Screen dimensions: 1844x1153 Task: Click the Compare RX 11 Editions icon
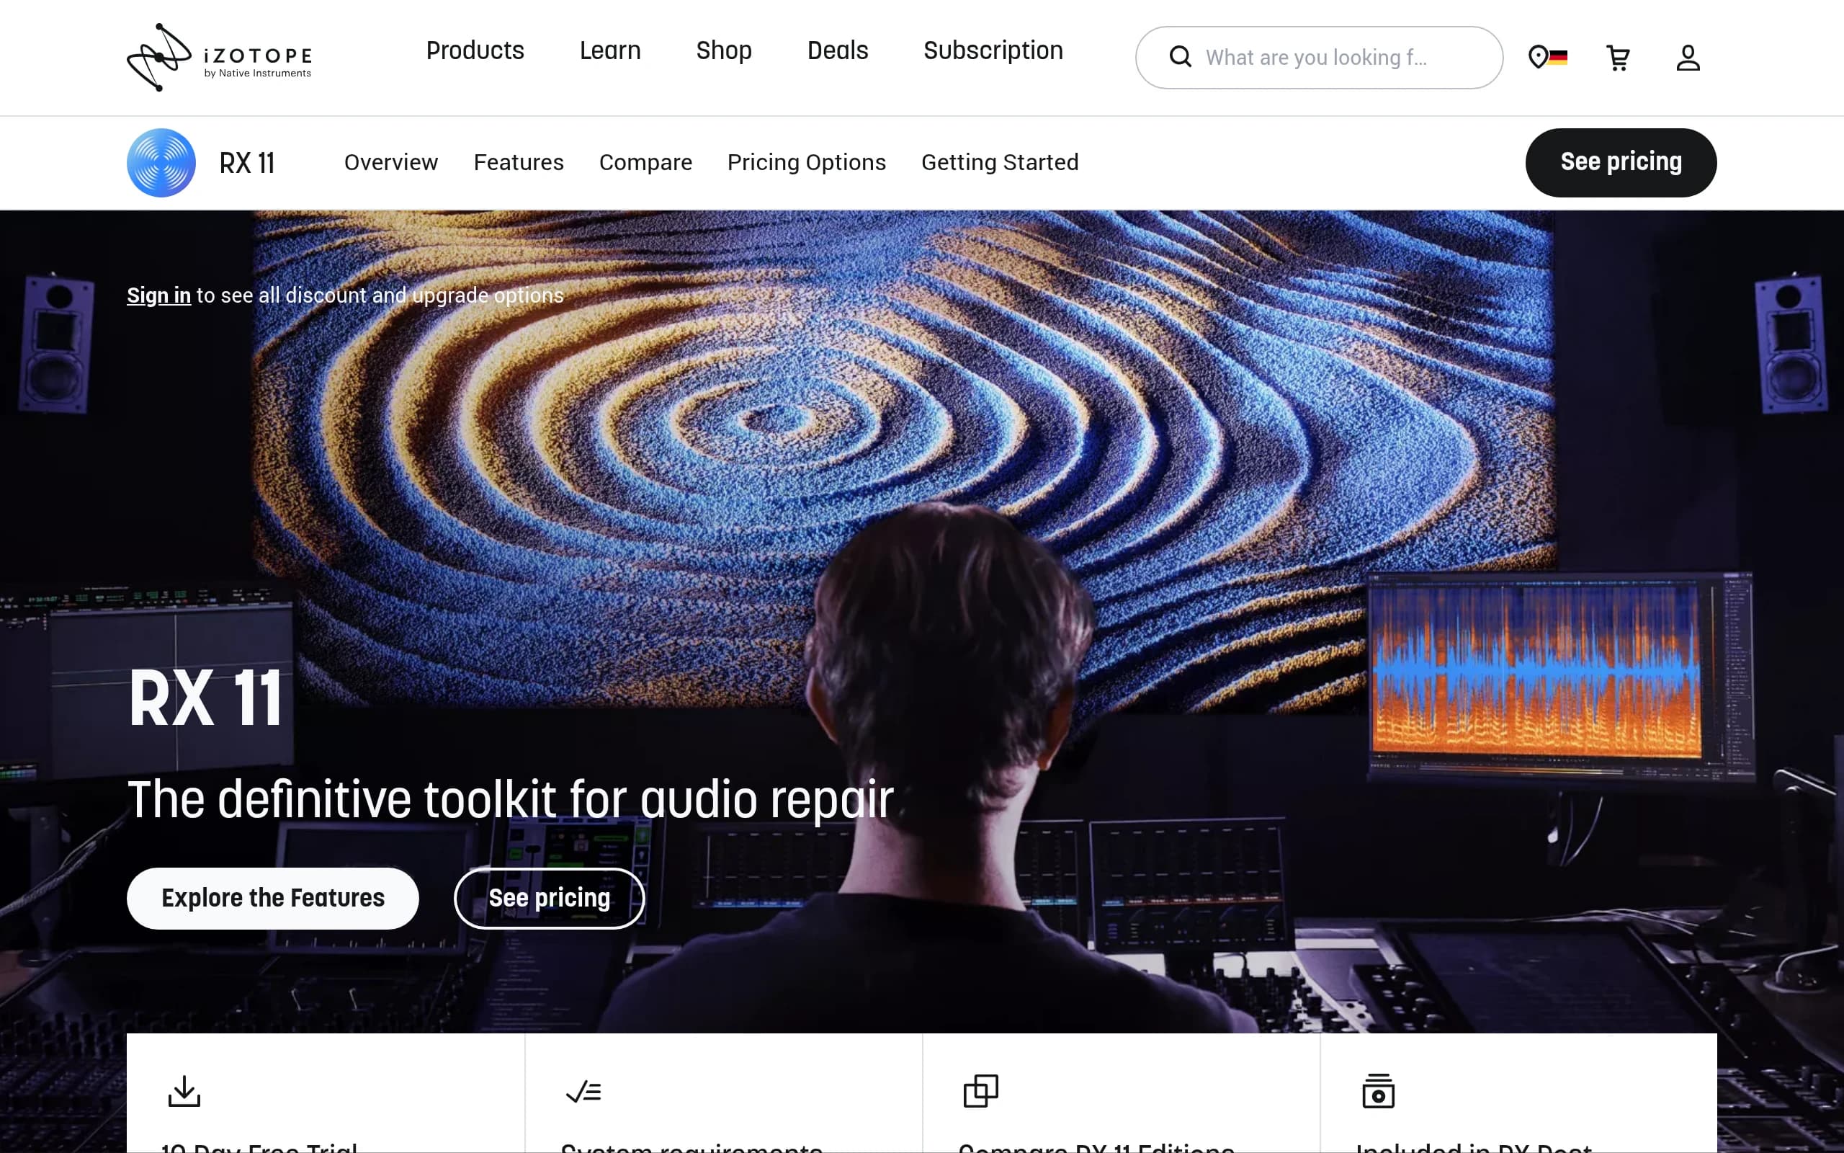click(980, 1091)
